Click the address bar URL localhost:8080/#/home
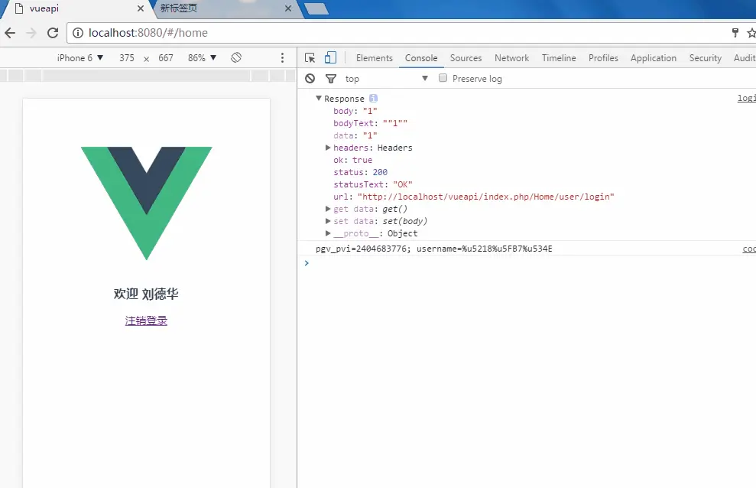 (148, 33)
